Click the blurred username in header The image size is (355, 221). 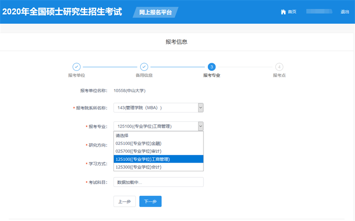coord(319,11)
